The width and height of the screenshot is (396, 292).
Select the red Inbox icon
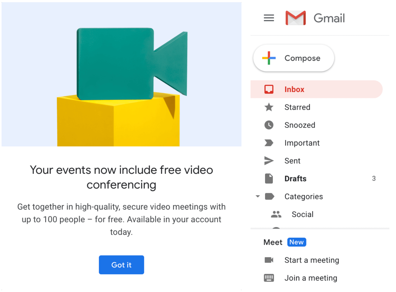click(269, 90)
